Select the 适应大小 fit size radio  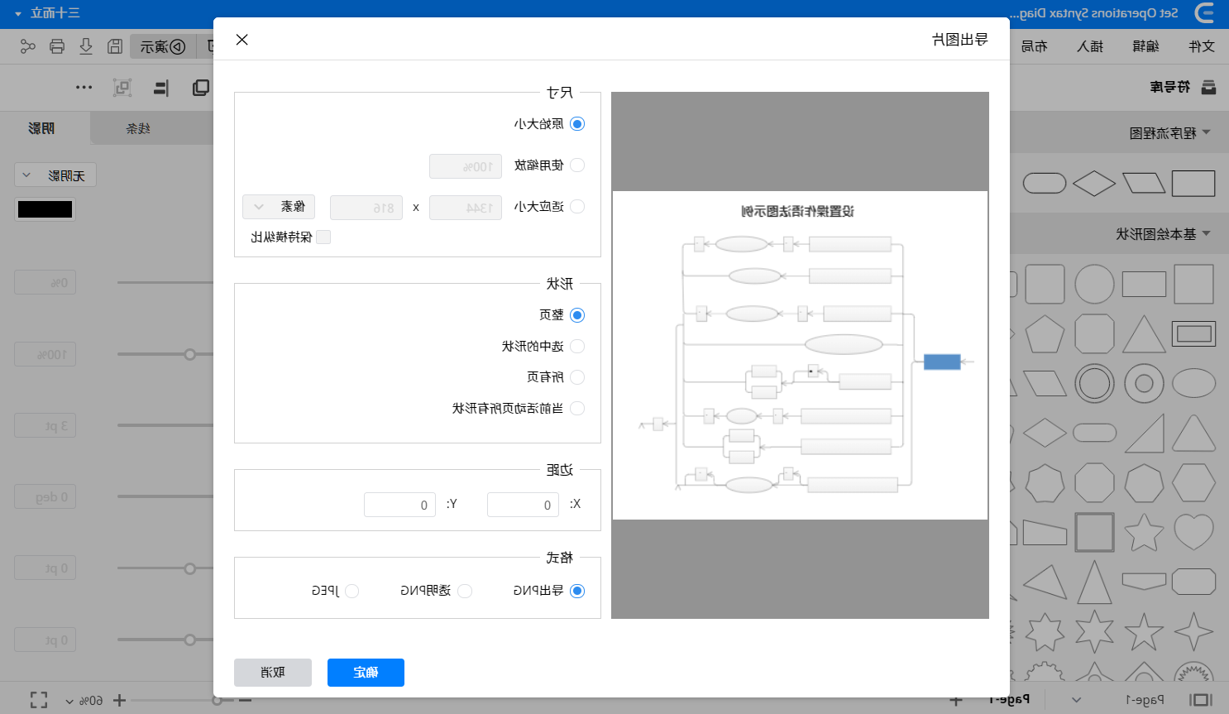577,207
